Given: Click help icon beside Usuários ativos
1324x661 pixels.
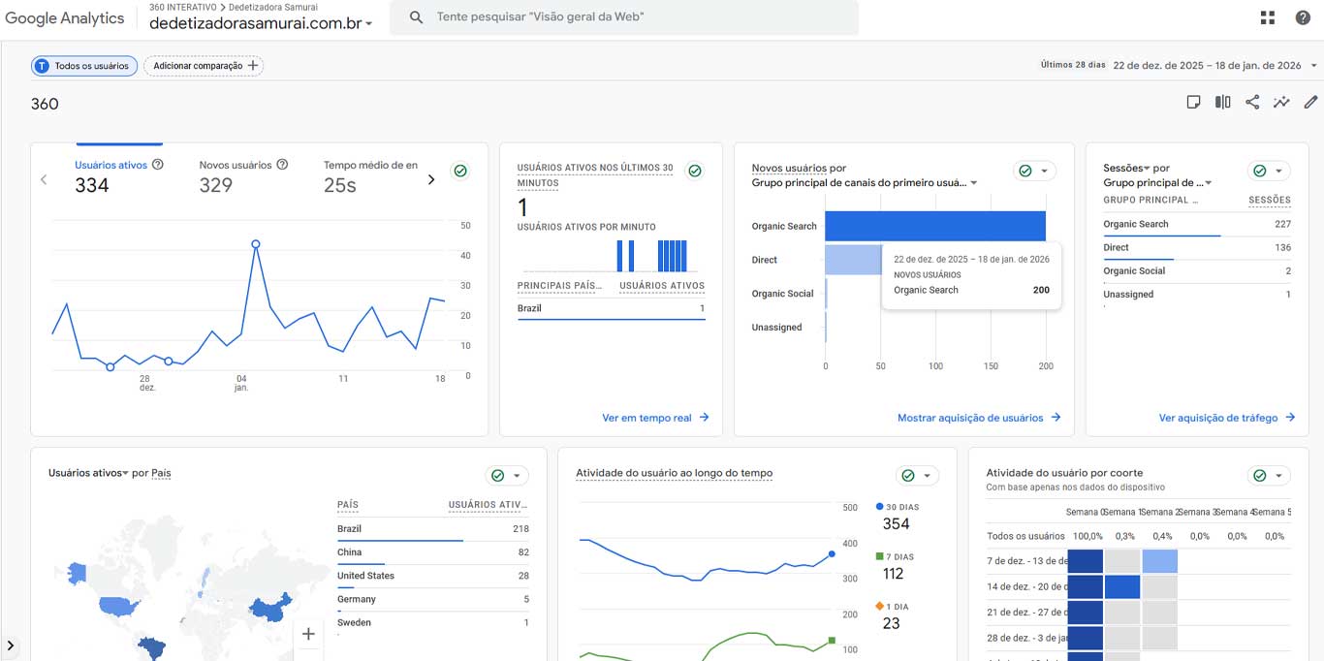Looking at the screenshot, I should click(x=158, y=165).
